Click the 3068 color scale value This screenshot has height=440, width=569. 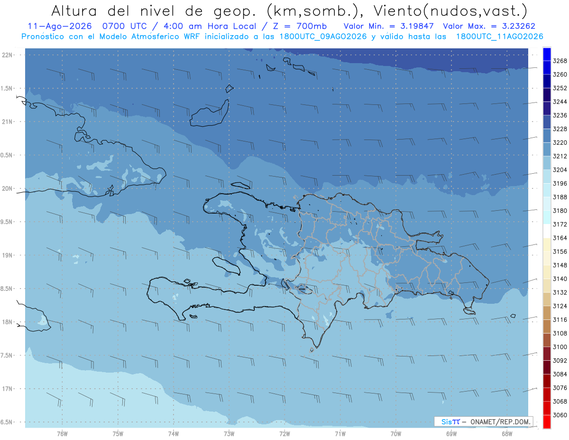click(x=560, y=402)
